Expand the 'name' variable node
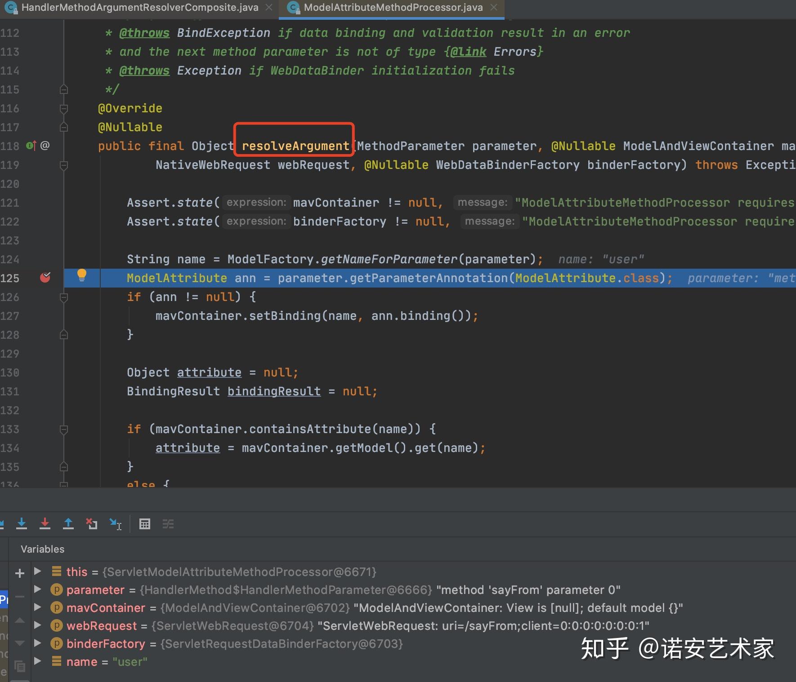The height and width of the screenshot is (682, 796). [x=38, y=661]
